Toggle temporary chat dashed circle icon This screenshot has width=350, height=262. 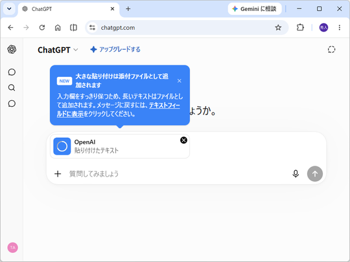[x=331, y=49]
